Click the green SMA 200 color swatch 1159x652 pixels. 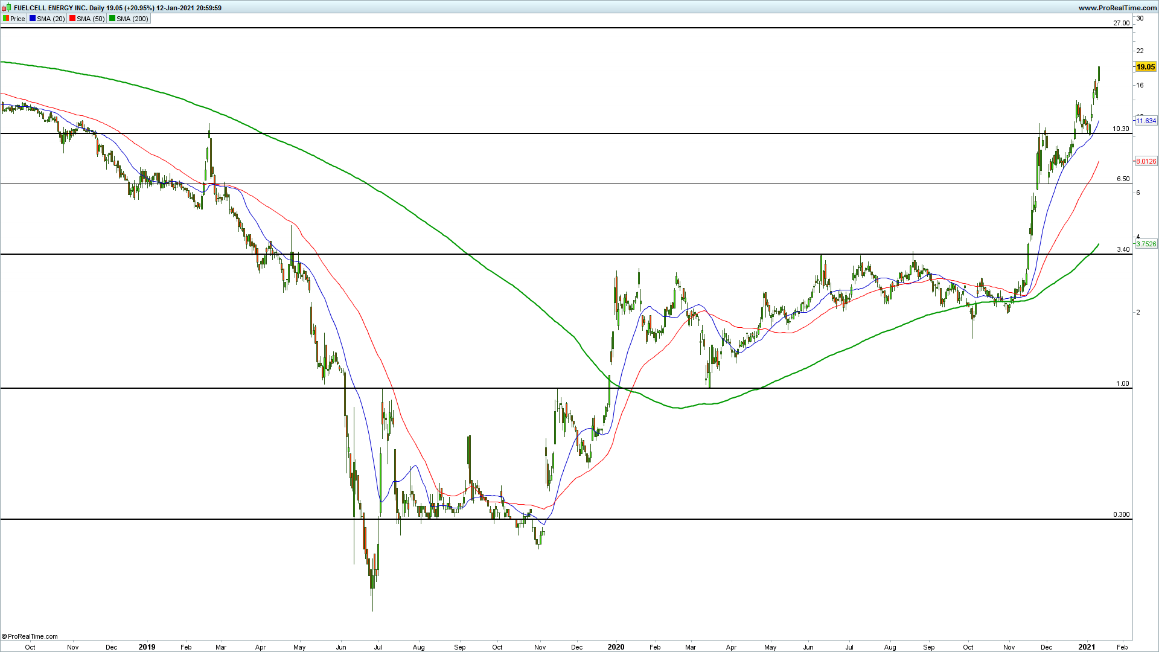(112, 19)
